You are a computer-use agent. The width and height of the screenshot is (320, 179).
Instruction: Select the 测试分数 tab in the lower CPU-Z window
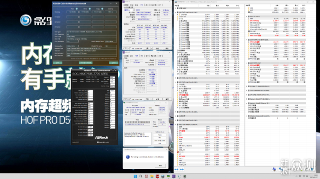pos(154,56)
